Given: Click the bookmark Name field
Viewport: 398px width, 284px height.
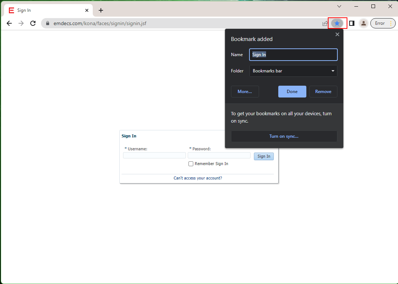Looking at the screenshot, I should point(293,55).
